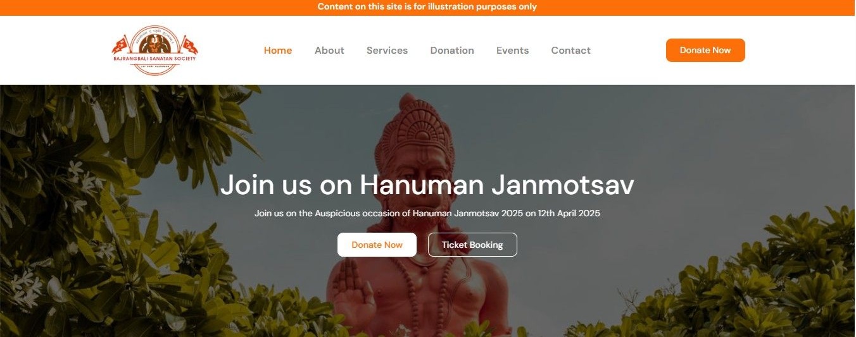Open Ticket Booking from the hero banner
Viewport: 856px width, 337px height.
[x=472, y=245]
